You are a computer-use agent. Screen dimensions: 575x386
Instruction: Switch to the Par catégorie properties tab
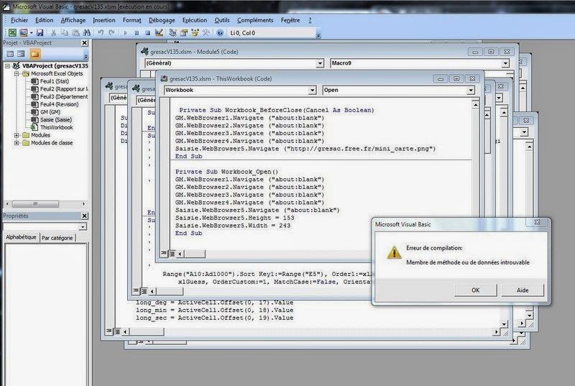(x=57, y=238)
